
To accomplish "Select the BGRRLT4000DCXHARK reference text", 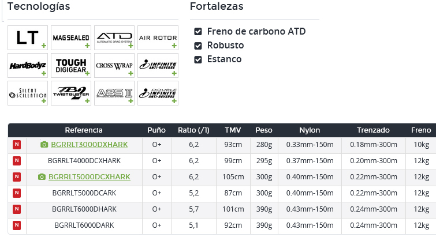I will tap(84, 161).
